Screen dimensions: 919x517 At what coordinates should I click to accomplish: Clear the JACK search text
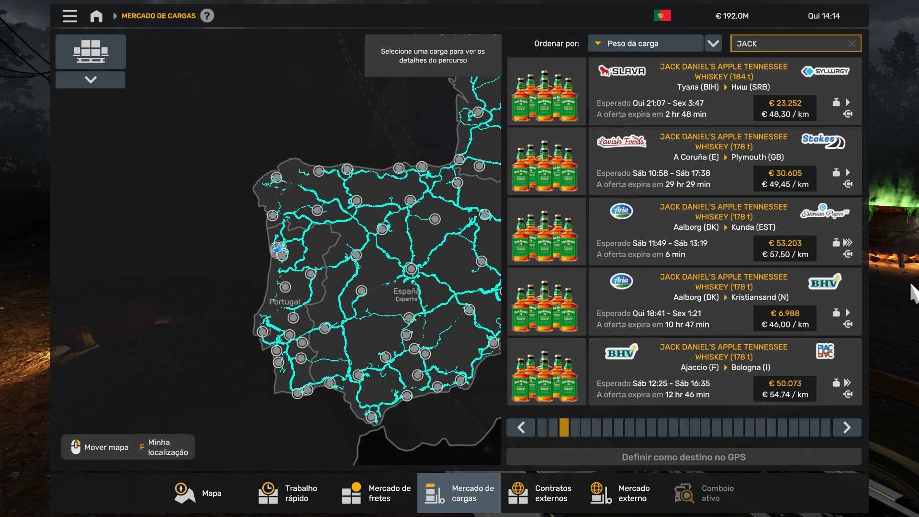852,44
